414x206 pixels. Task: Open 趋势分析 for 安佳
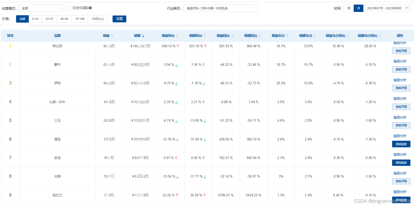[x=400, y=154]
